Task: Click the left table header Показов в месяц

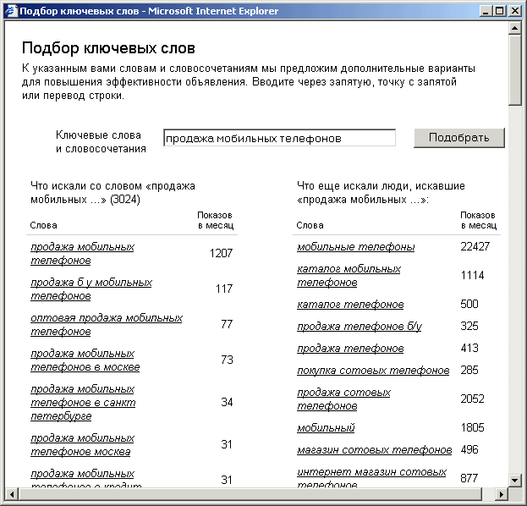Action: 216,220
